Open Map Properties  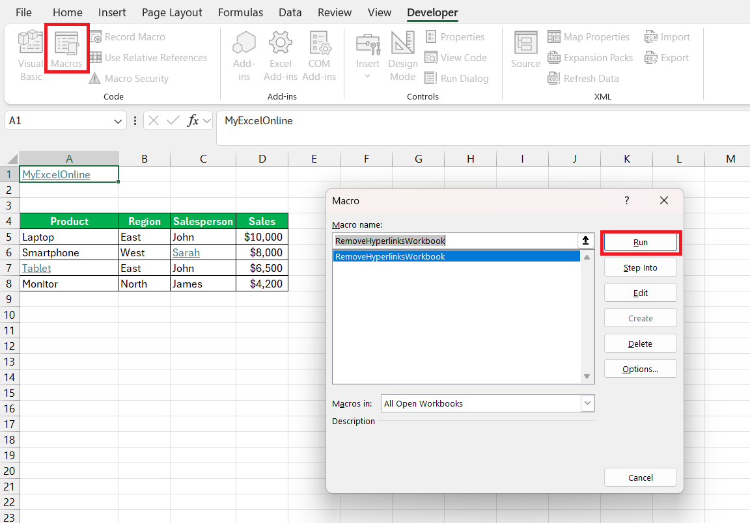pos(589,37)
